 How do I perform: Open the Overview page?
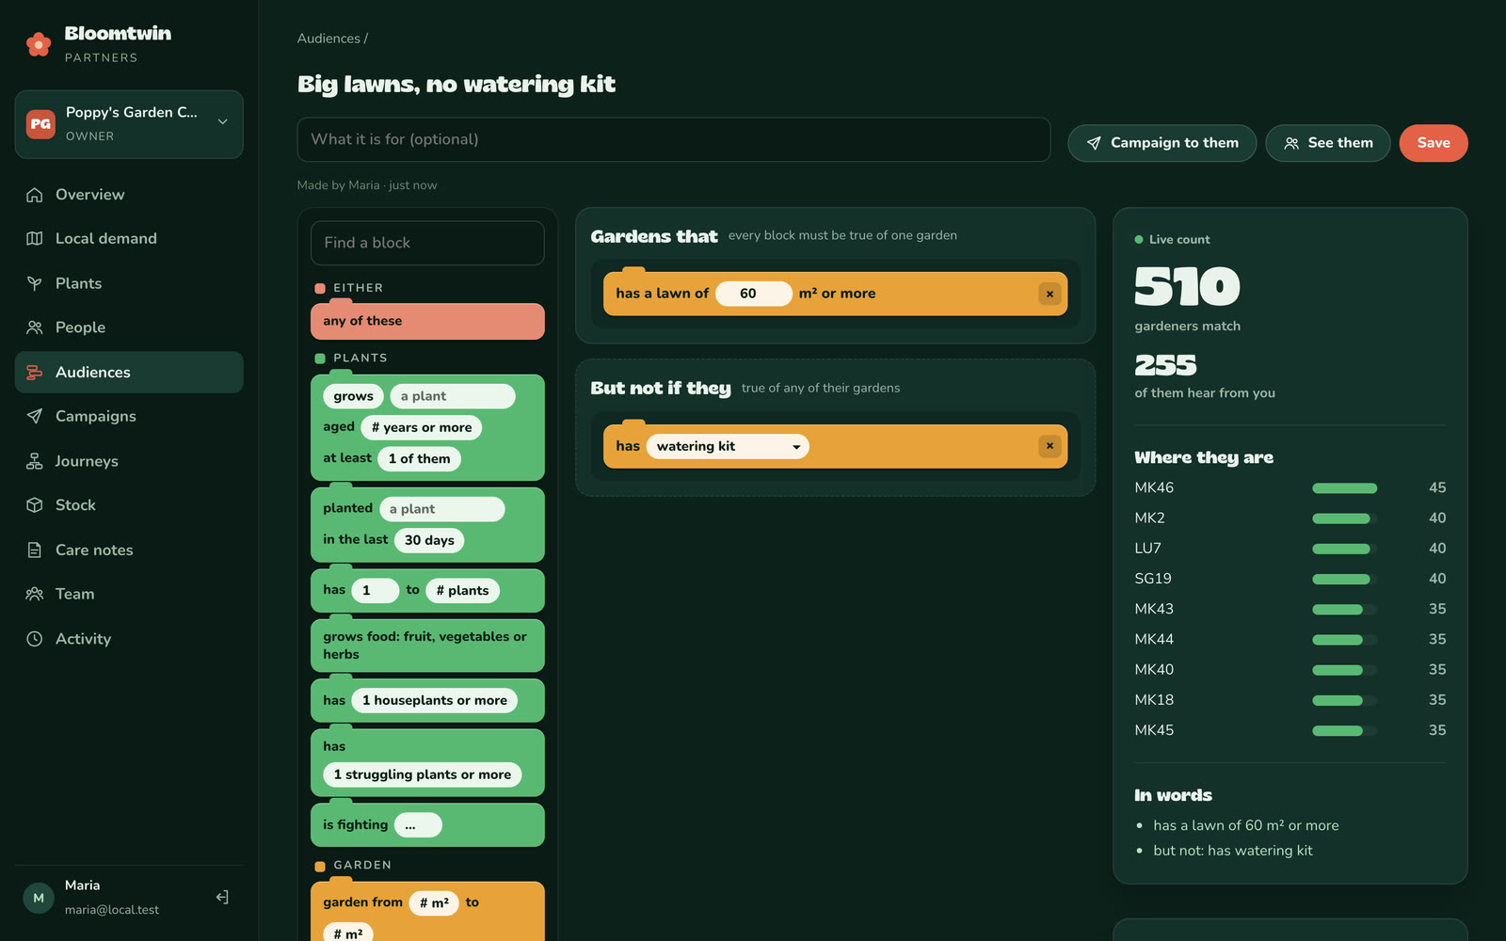point(129,195)
